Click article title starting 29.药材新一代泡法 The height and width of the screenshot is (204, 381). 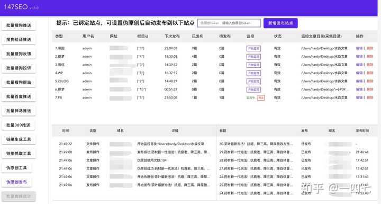coord(256,152)
